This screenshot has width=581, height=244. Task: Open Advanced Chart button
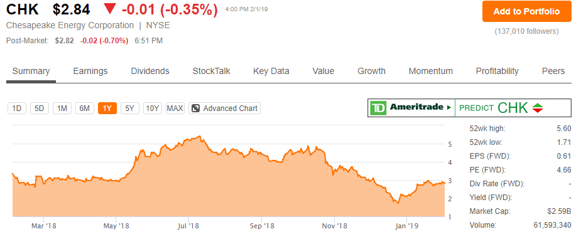click(224, 109)
